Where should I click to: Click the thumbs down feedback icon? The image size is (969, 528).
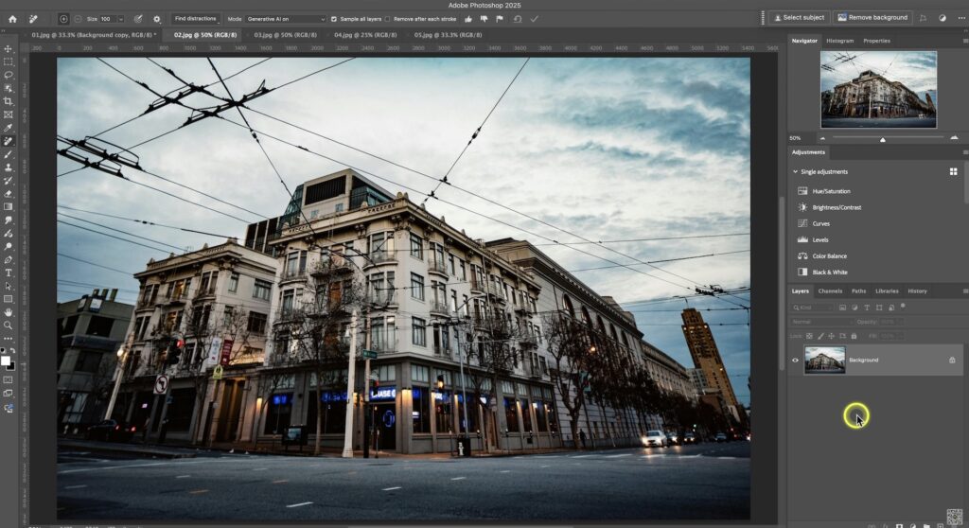pos(484,19)
